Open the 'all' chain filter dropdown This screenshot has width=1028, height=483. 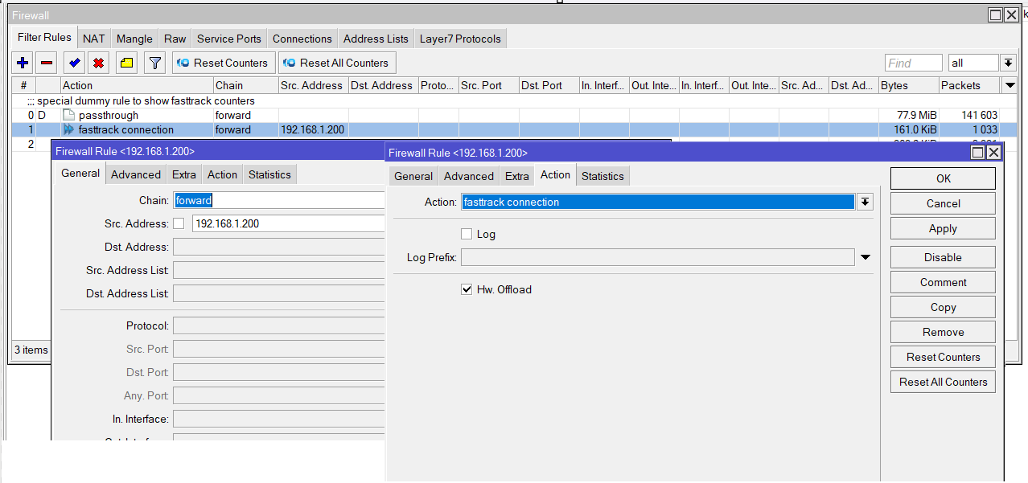1008,63
